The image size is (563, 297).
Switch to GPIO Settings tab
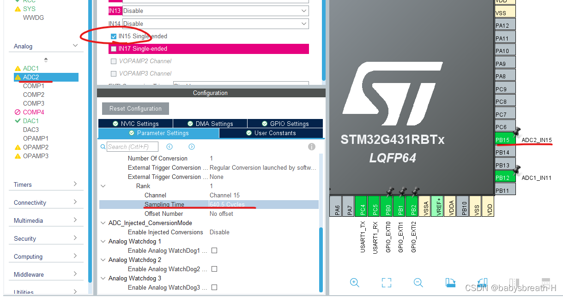tap(285, 124)
